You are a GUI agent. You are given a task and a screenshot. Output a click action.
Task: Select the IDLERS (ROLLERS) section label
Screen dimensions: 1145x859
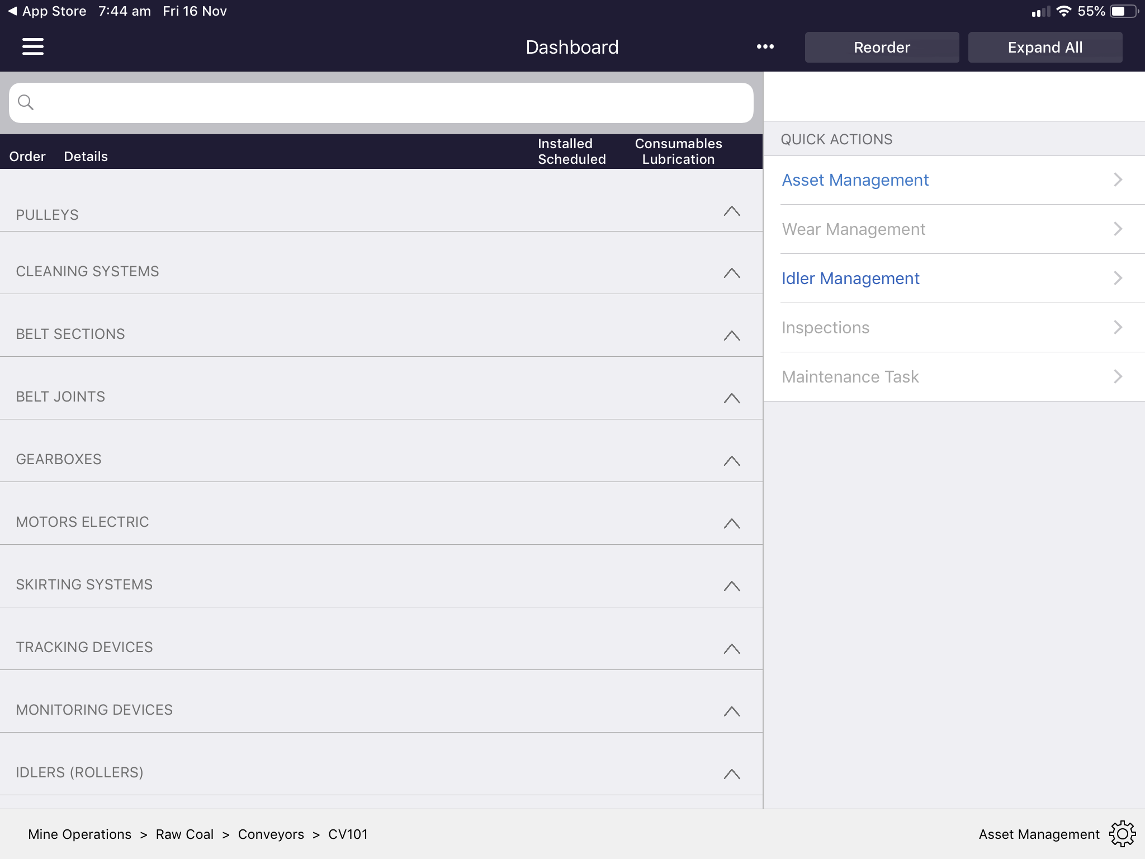click(79, 773)
